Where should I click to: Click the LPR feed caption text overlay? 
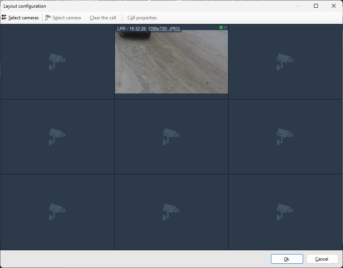tap(149, 29)
